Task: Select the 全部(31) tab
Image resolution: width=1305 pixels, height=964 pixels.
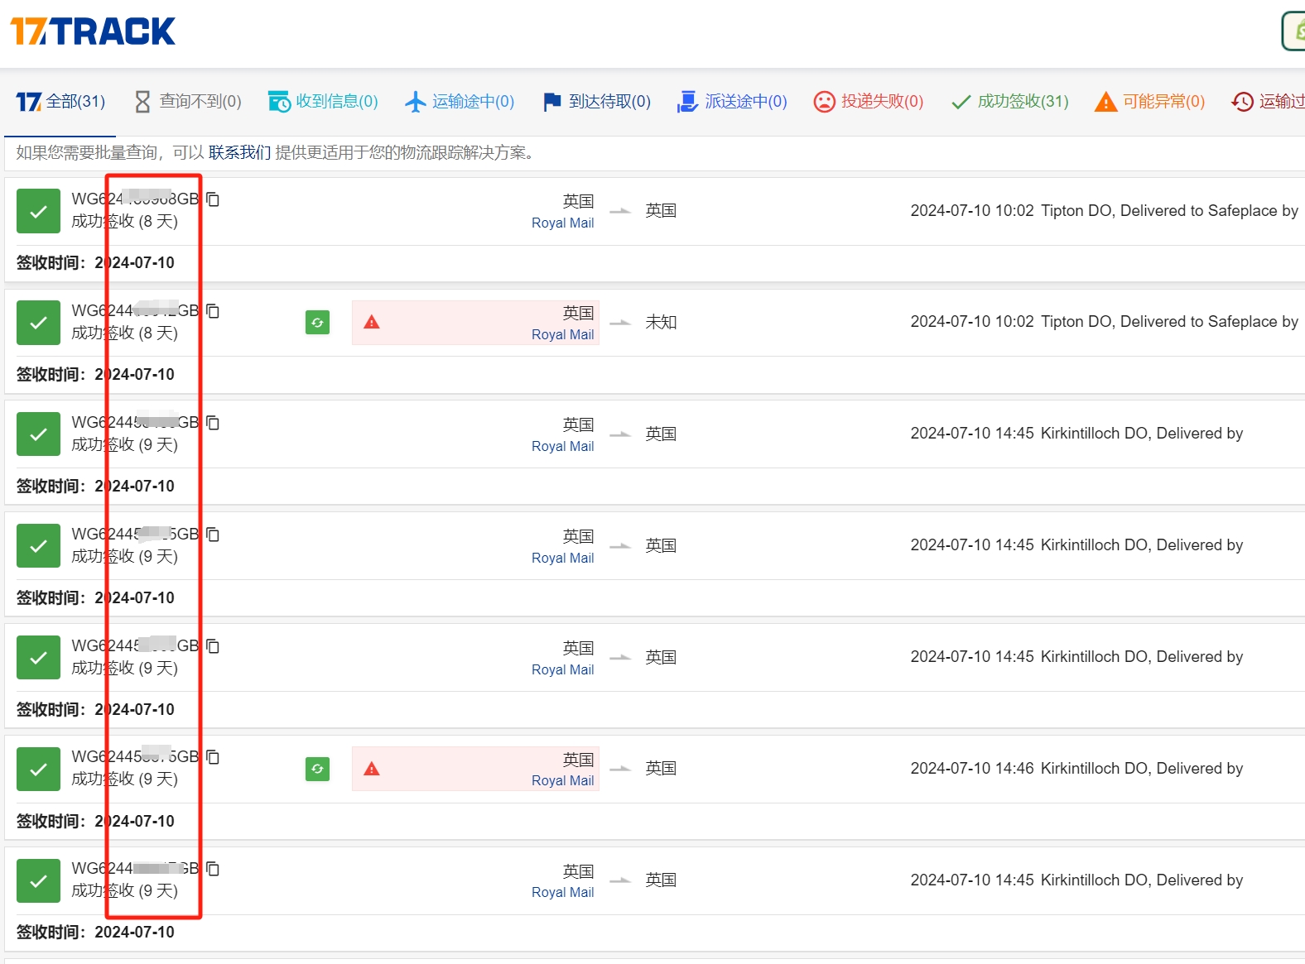Action: coord(60,102)
